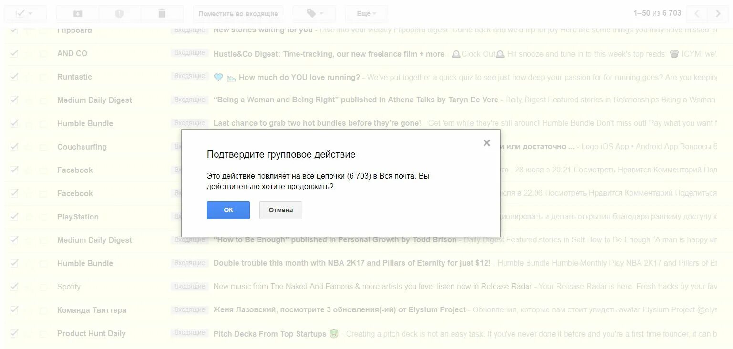This screenshot has width=733, height=349.
Task: Uncheck checkbox for 'Last chance' Humble Bundle email
Action: 14,123
